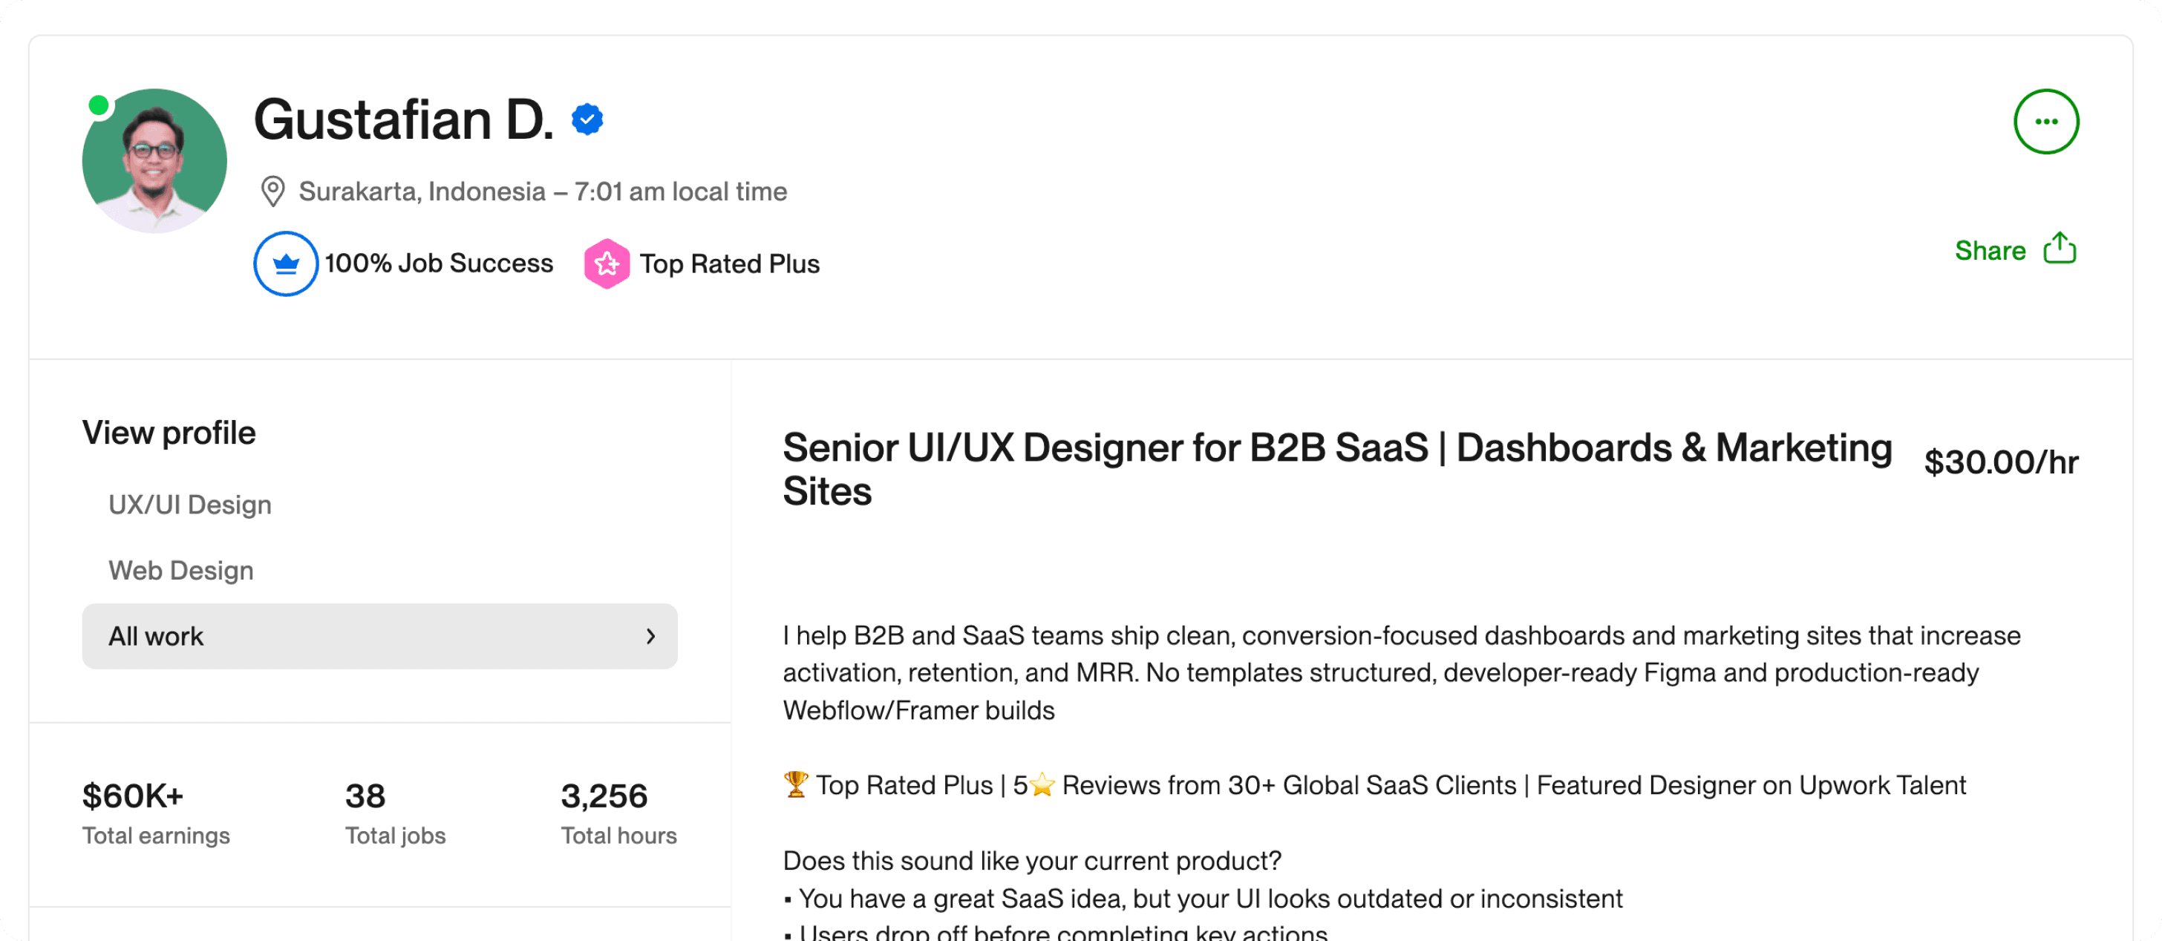Expand the All work chevron arrow
Viewport: 2162px width, 941px height.
(x=650, y=636)
